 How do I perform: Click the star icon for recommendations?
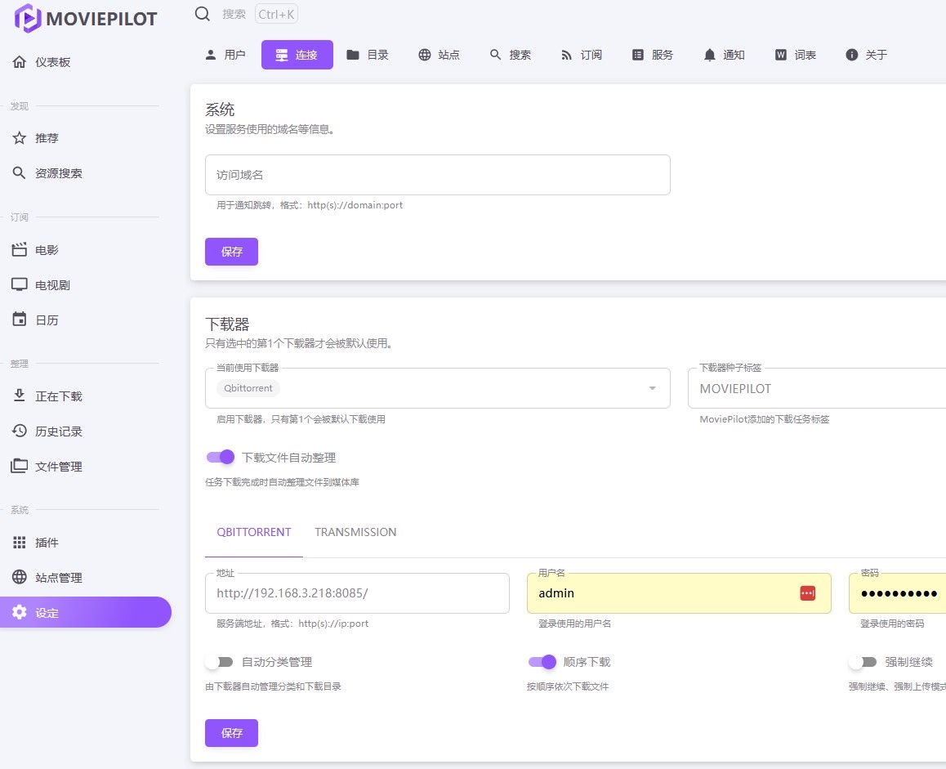(20, 138)
